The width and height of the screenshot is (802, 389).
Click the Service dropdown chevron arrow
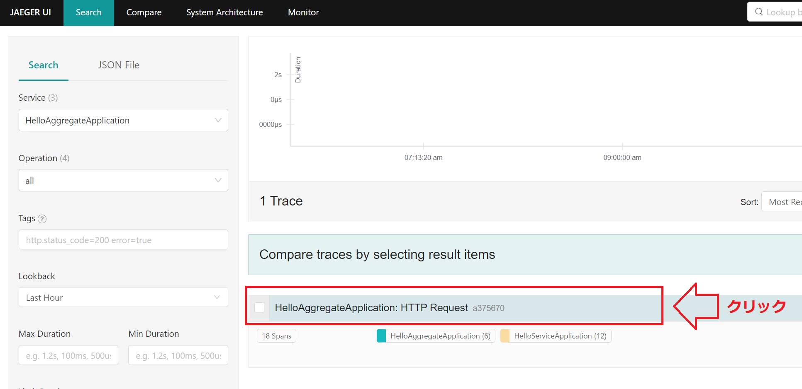click(x=218, y=120)
